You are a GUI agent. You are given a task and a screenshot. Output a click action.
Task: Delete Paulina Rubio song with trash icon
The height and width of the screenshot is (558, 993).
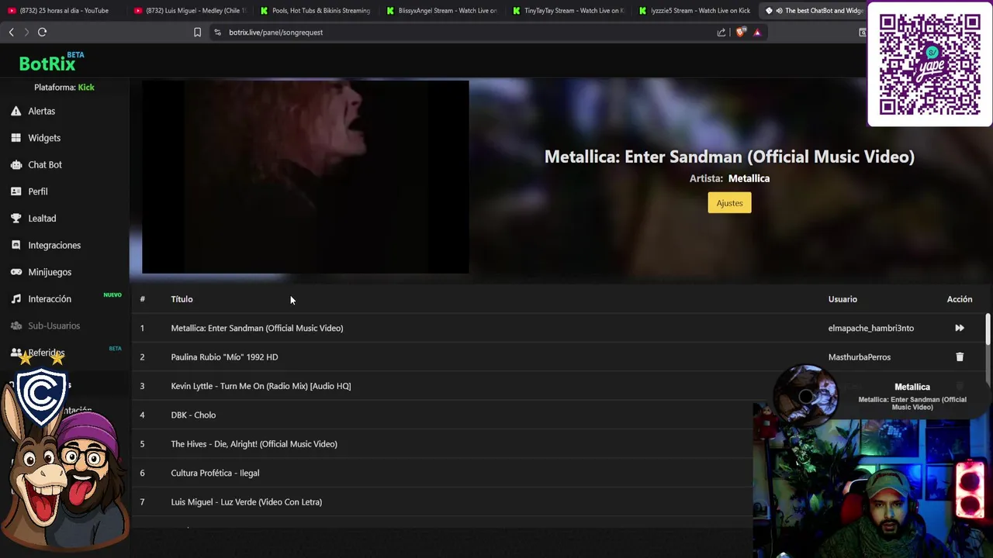pos(960,357)
